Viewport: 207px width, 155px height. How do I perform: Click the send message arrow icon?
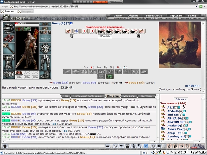tap(108, 146)
